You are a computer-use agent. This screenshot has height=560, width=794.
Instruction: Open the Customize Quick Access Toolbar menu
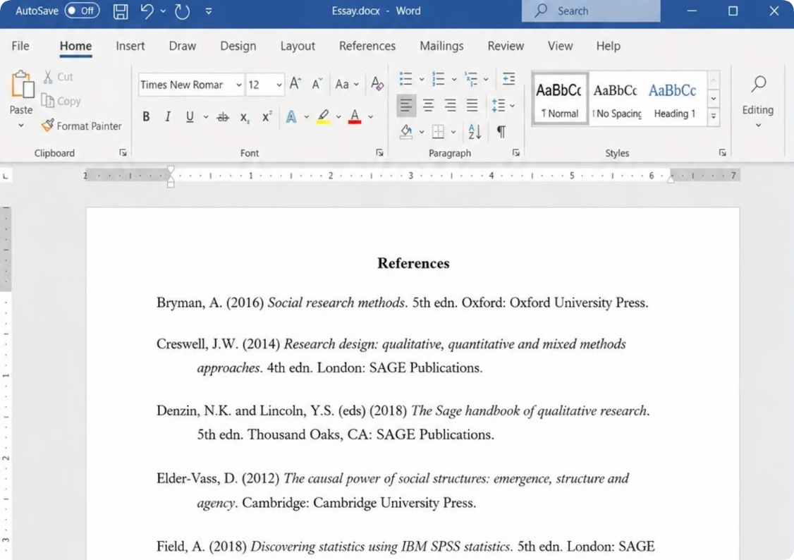click(209, 11)
